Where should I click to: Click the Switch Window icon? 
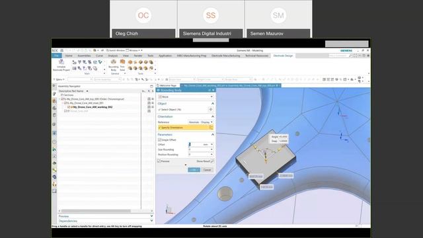(x=107, y=50)
